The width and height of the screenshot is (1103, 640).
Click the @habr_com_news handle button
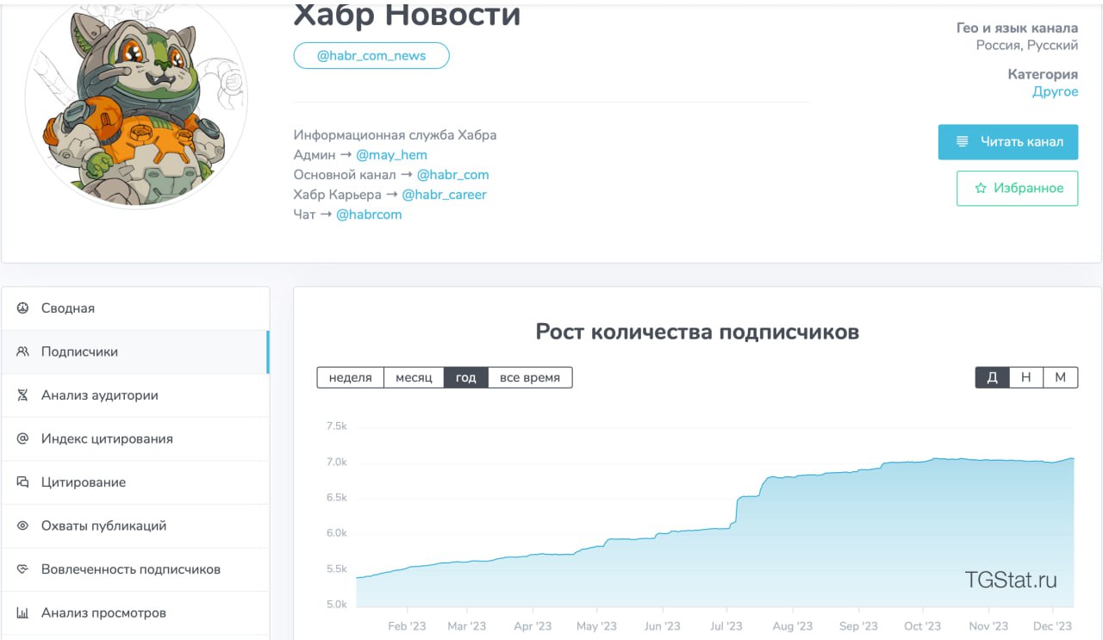click(371, 55)
